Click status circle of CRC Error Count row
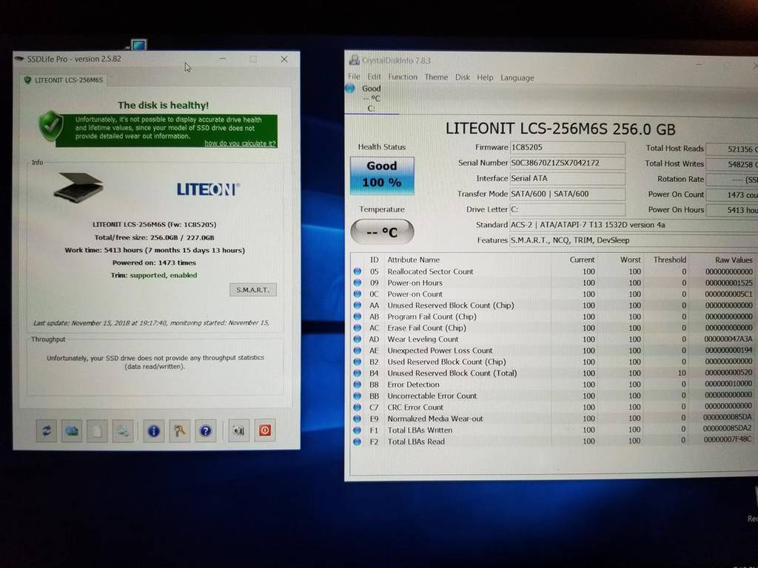This screenshot has height=568, width=758. coord(358,408)
